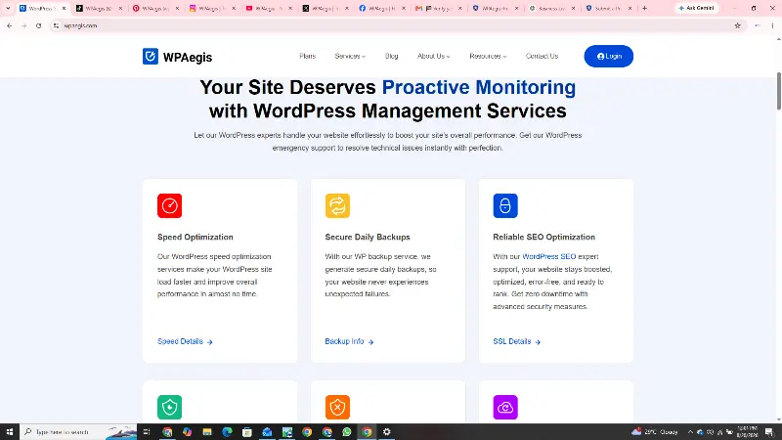Viewport: 782px width, 440px height.
Task: Expand the Resources dropdown menu
Action: (488, 57)
